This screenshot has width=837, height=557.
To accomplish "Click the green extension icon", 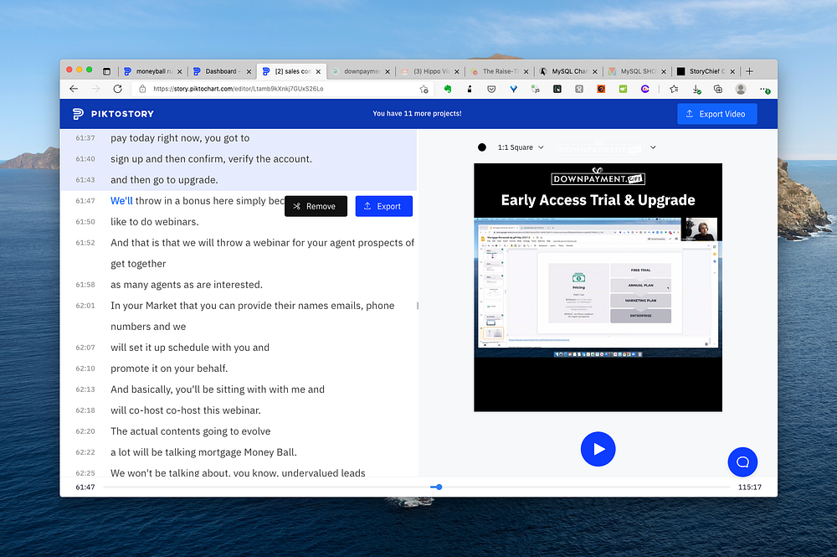I will coord(623,89).
